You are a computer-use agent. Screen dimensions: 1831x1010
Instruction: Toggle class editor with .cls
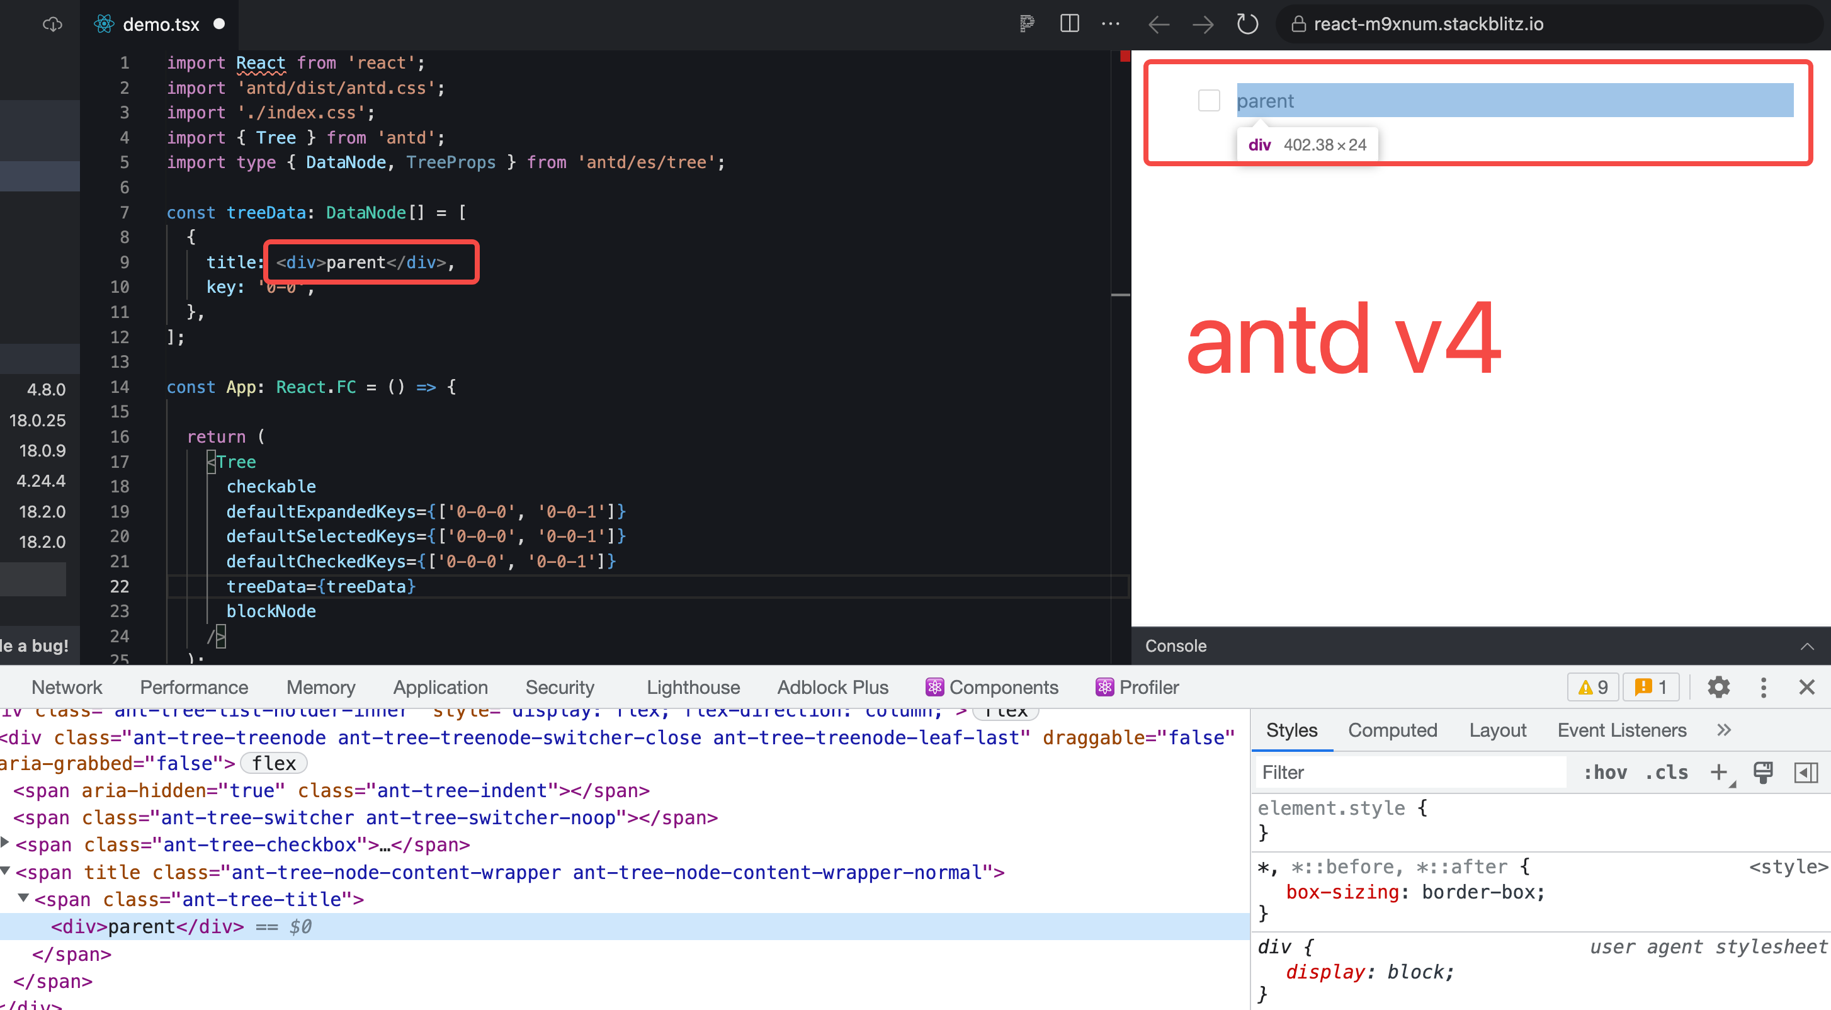[x=1667, y=773]
